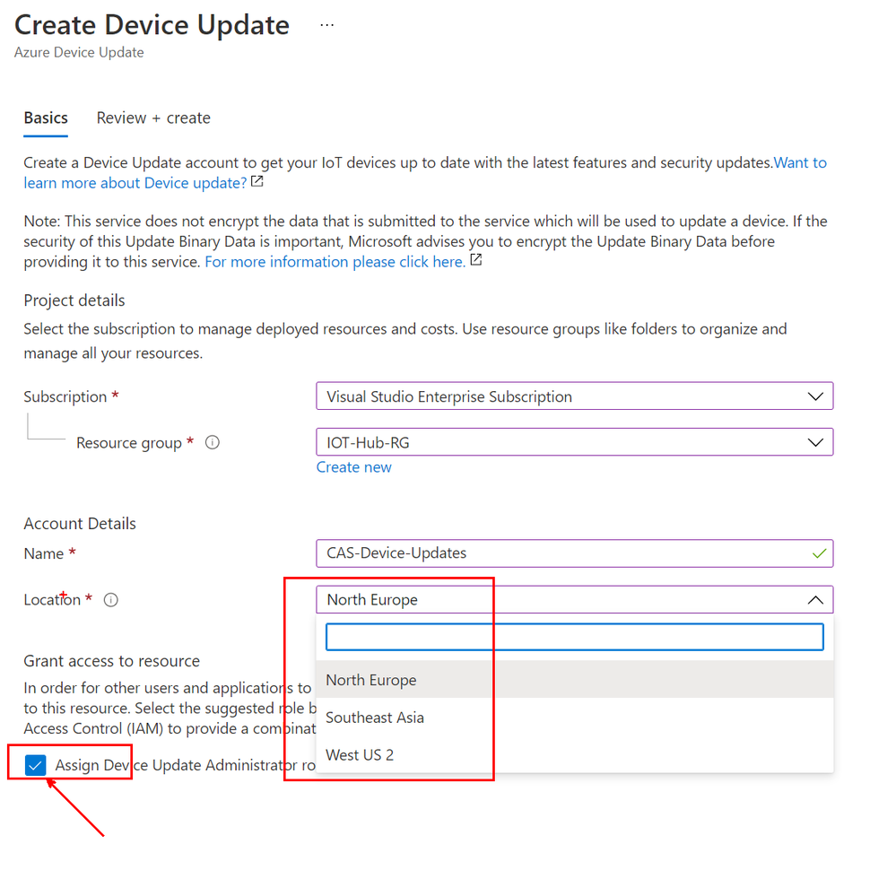This screenshot has height=896, width=896.
Task: Click the Create new resource group link
Action: [x=353, y=467]
